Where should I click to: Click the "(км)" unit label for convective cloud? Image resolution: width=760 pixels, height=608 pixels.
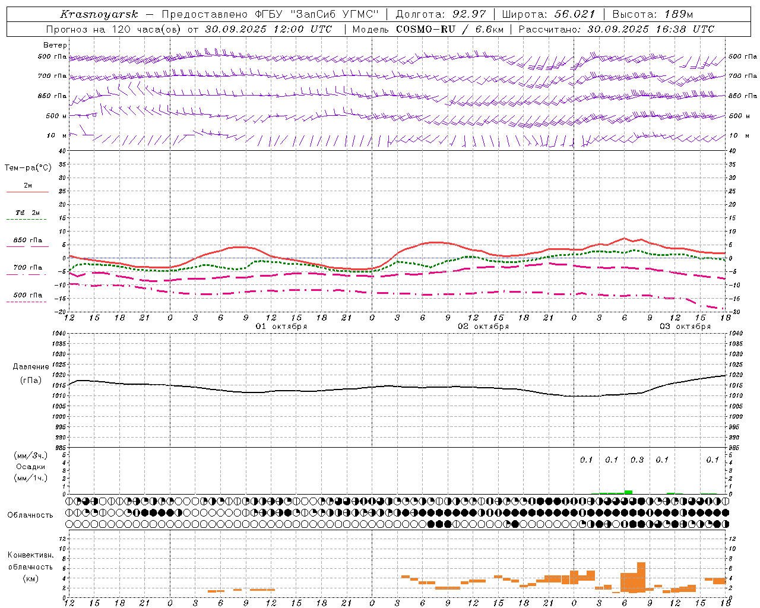[x=31, y=578]
